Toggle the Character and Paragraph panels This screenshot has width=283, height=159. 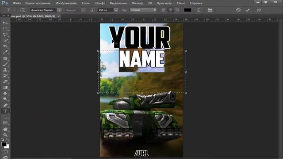[210, 10]
